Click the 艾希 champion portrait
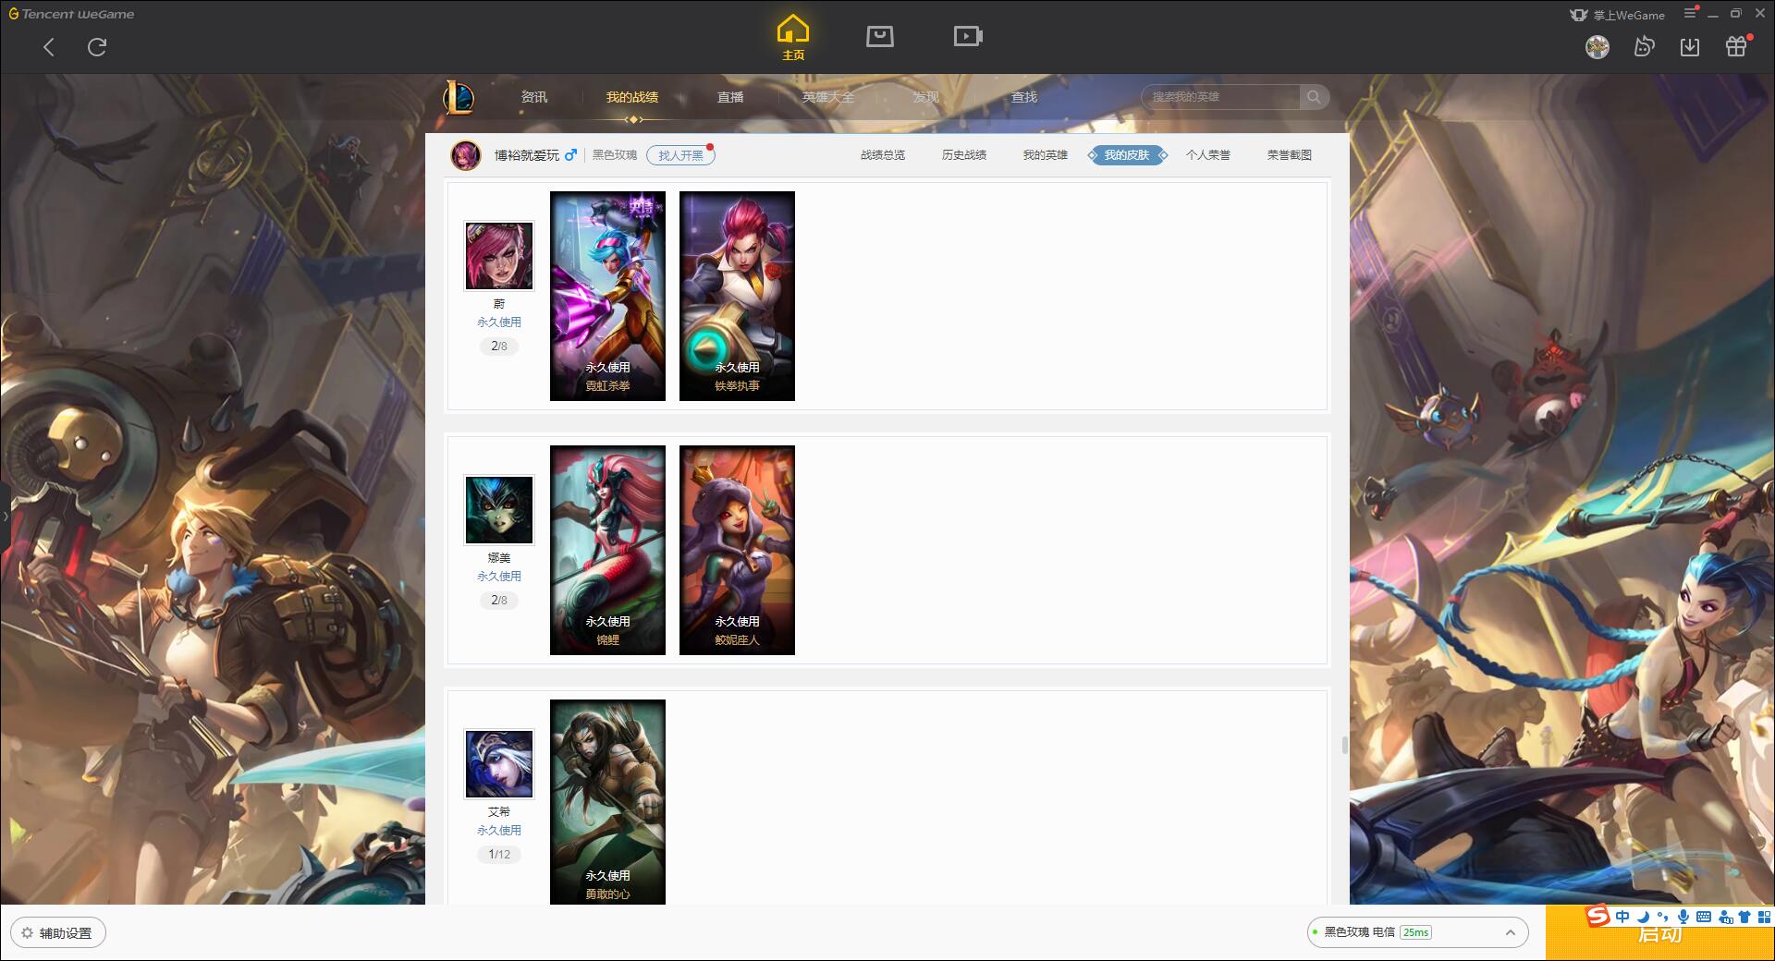 coord(499,764)
